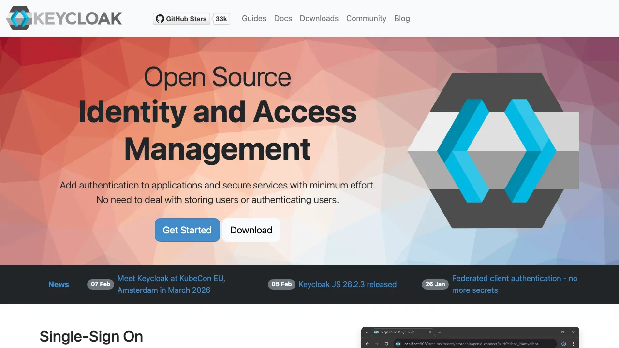Click the GitHub octocat icon
619x348 pixels.
click(160, 19)
